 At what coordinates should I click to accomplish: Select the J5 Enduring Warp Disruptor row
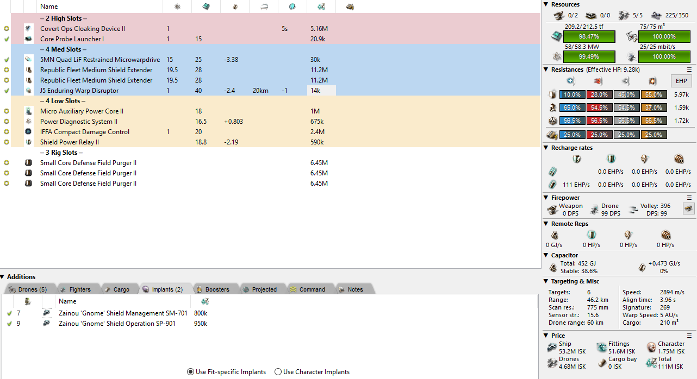(79, 91)
